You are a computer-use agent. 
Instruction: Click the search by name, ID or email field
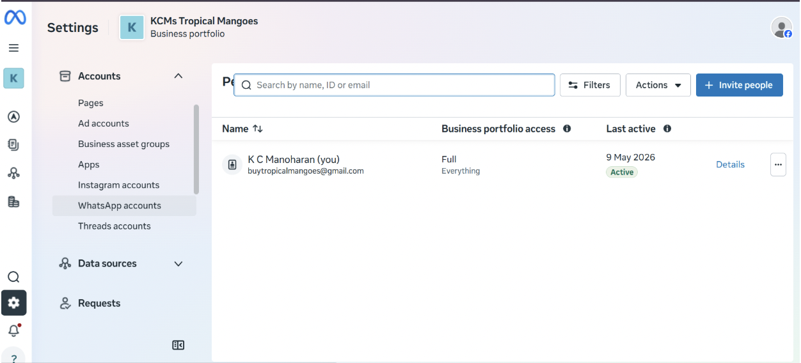click(394, 85)
